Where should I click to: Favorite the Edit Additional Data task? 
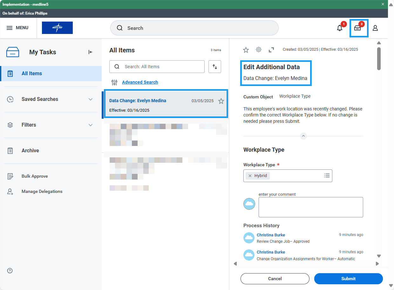tap(246, 49)
